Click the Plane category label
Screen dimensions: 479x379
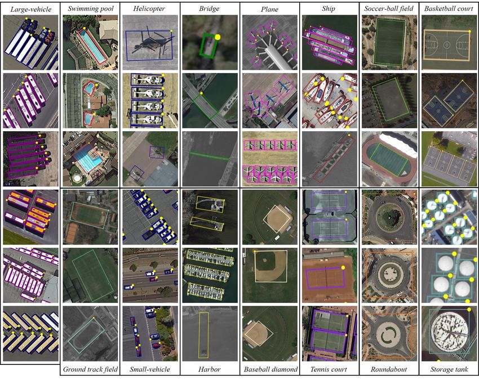pos(269,9)
